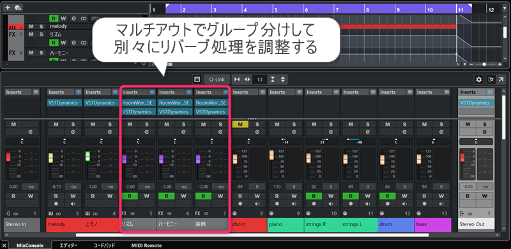Screen dimensions: 511x249
Task: Bypass inserts on the リズム channel
Action: tap(152, 92)
